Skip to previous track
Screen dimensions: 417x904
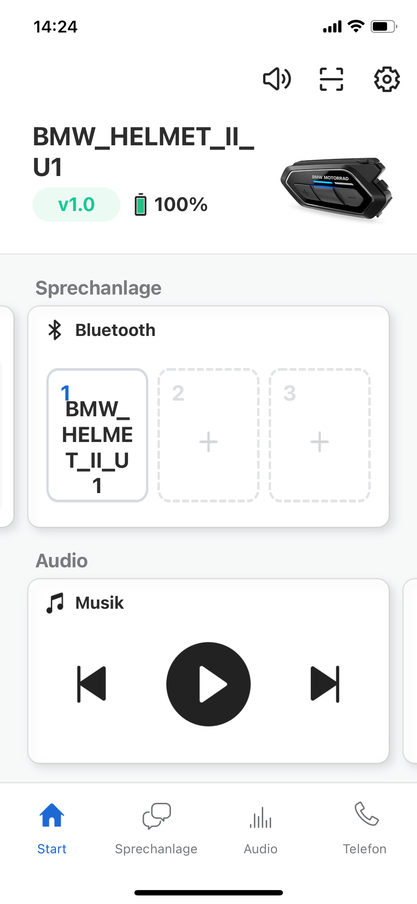point(92,684)
